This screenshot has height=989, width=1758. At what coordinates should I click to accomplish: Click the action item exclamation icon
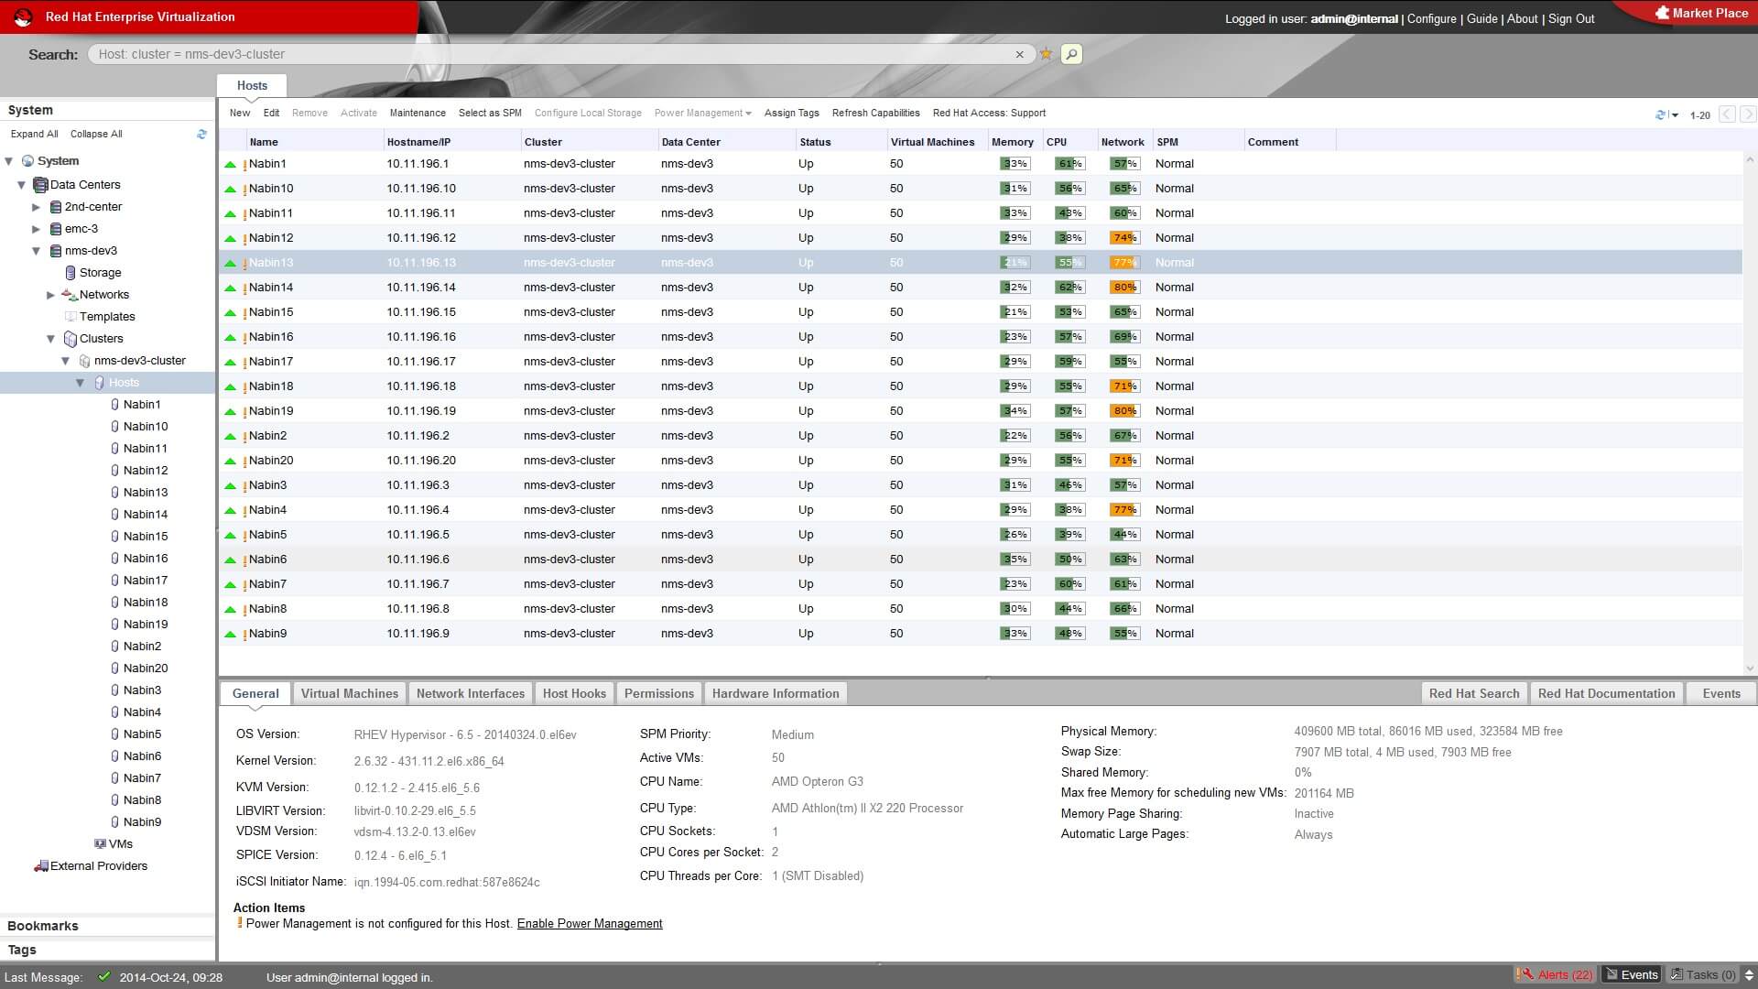240,923
